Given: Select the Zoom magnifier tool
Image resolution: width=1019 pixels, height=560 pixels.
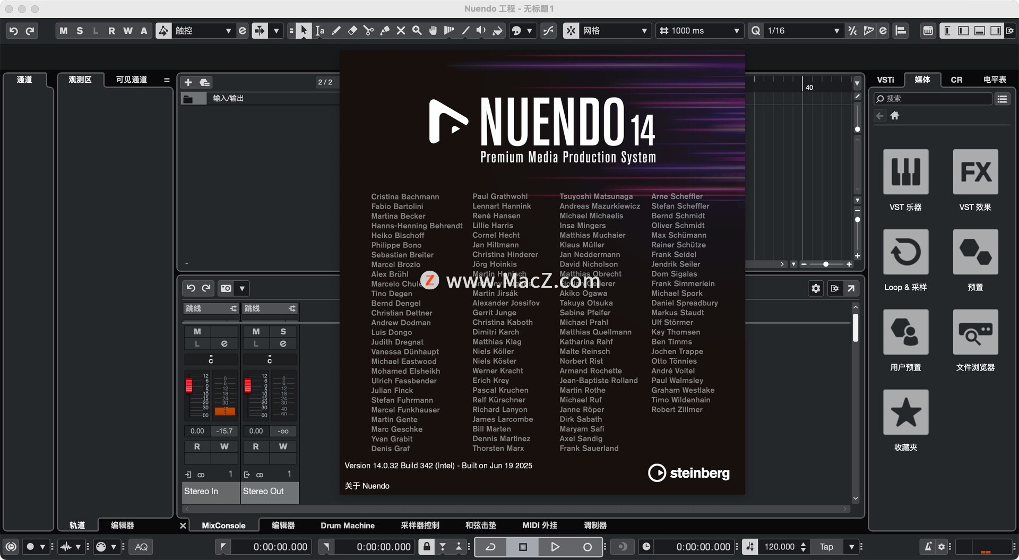Looking at the screenshot, I should pos(417,31).
